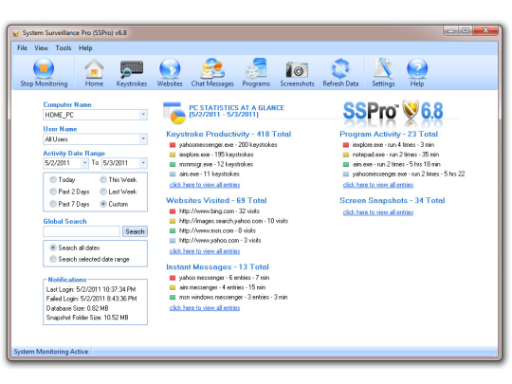Choose the Search selected date range option
This screenshot has width=512, height=384.
pyautogui.click(x=52, y=259)
